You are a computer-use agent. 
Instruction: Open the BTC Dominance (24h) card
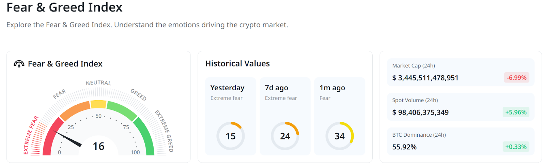coord(461,141)
